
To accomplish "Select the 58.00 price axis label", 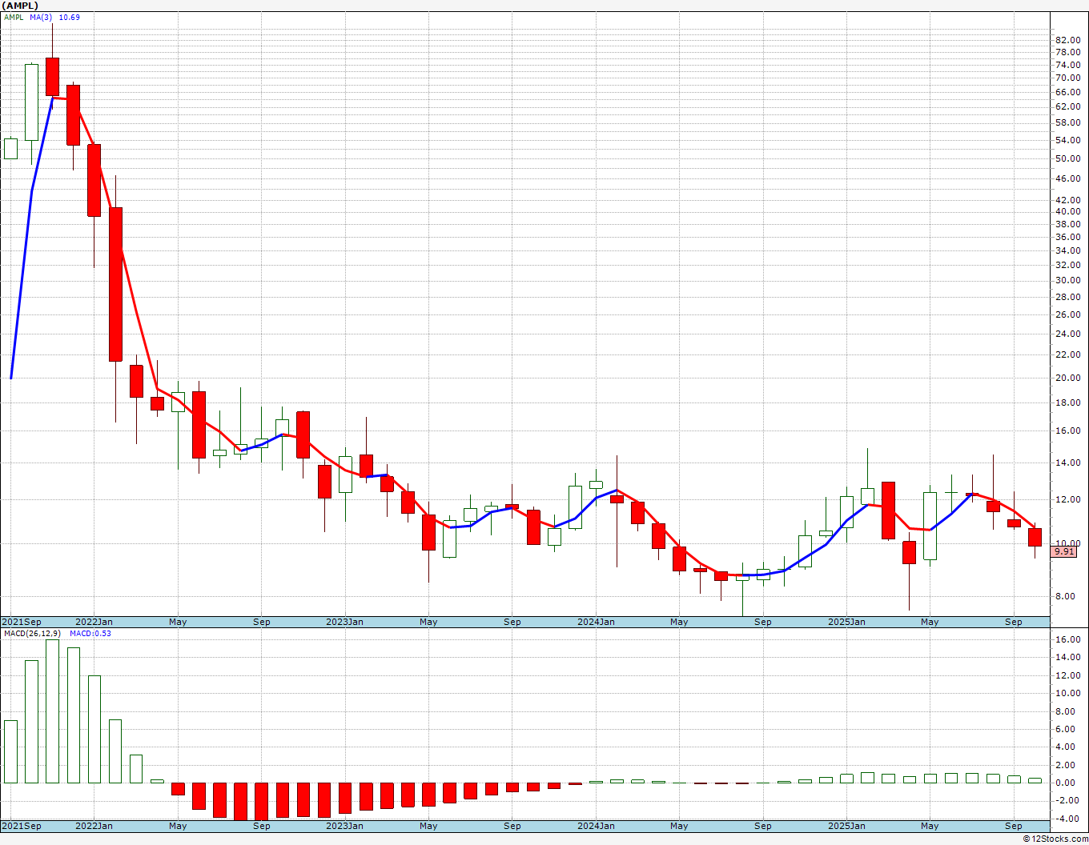I will pos(1067,122).
